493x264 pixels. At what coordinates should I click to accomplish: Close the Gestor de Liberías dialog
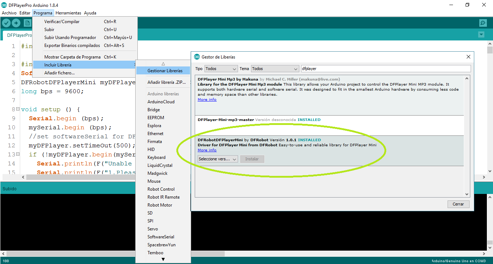pos(468,57)
